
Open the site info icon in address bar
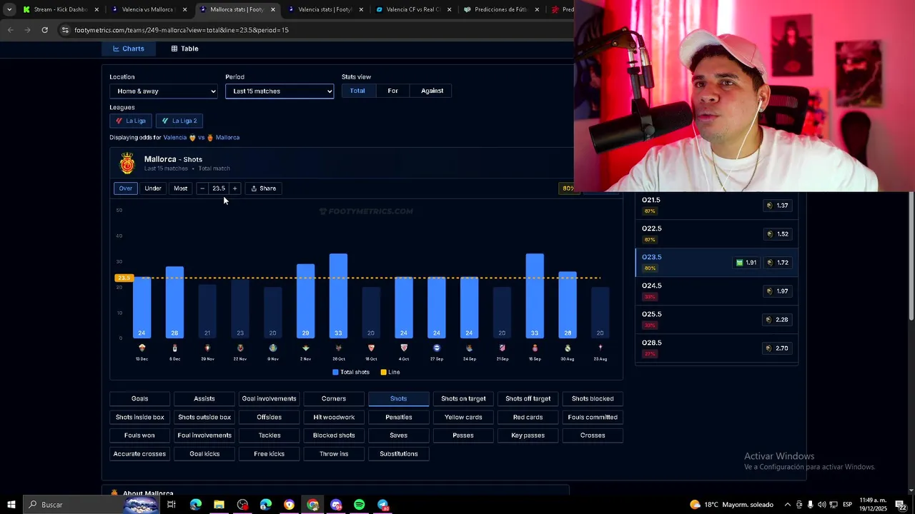(65, 30)
